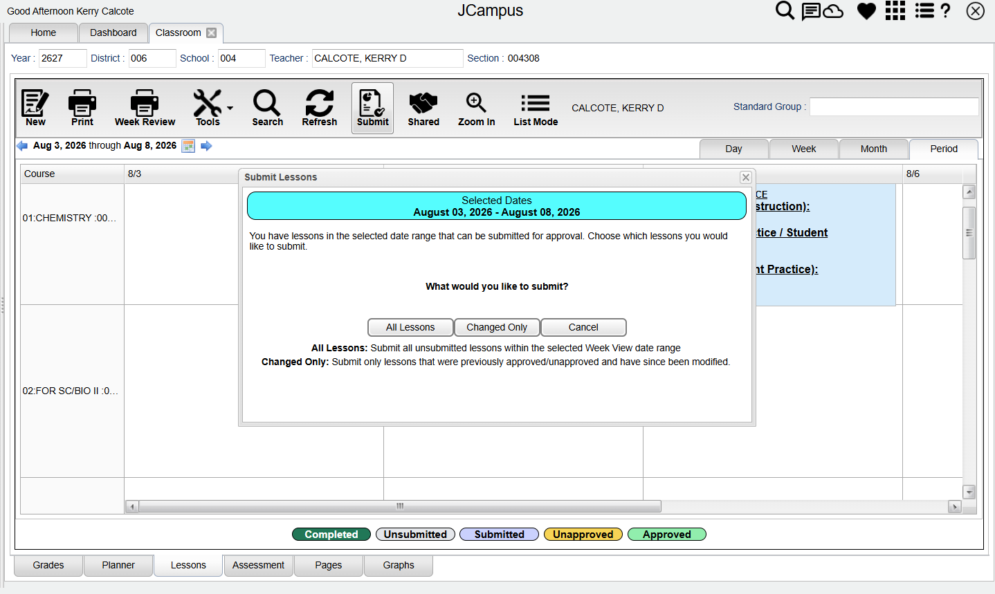Open the Planner bottom tab
The height and width of the screenshot is (594, 995).
pyautogui.click(x=118, y=565)
